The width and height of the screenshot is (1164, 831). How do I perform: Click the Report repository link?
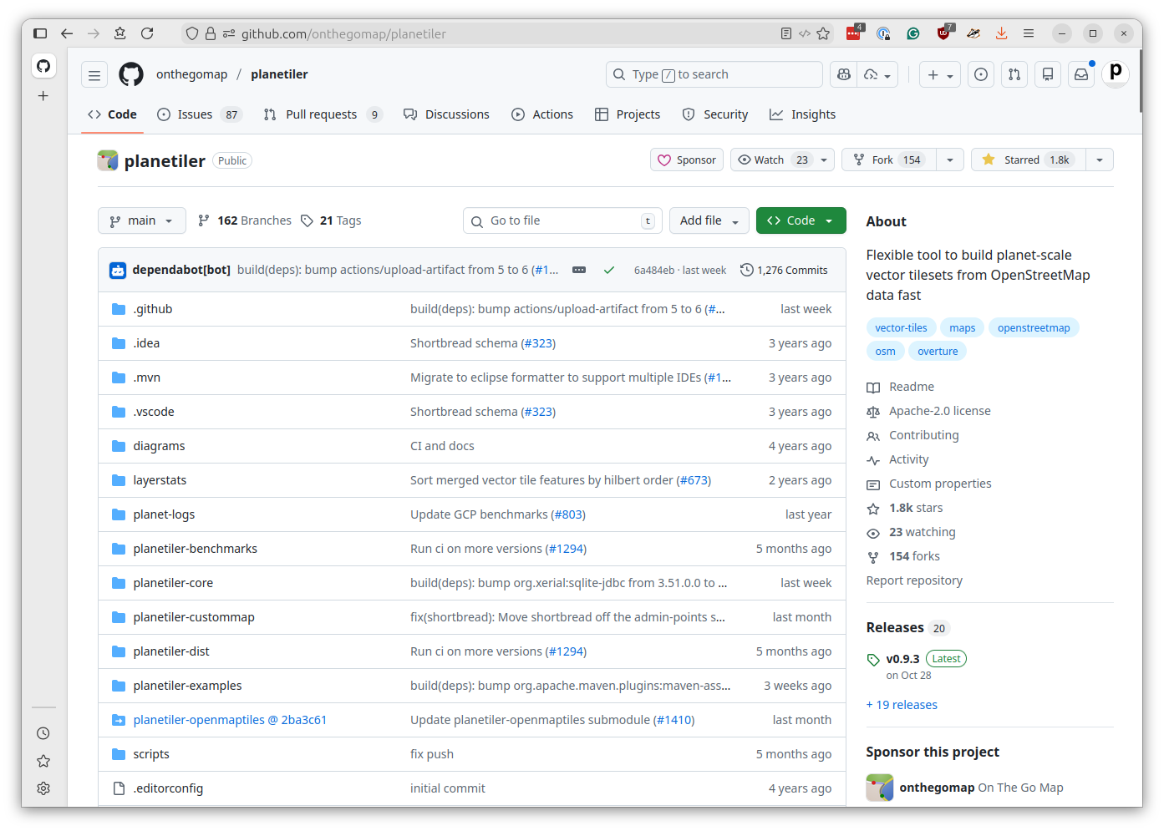(913, 580)
